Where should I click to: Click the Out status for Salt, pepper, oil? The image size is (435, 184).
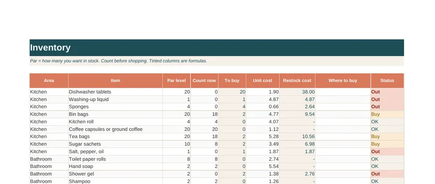387,151
